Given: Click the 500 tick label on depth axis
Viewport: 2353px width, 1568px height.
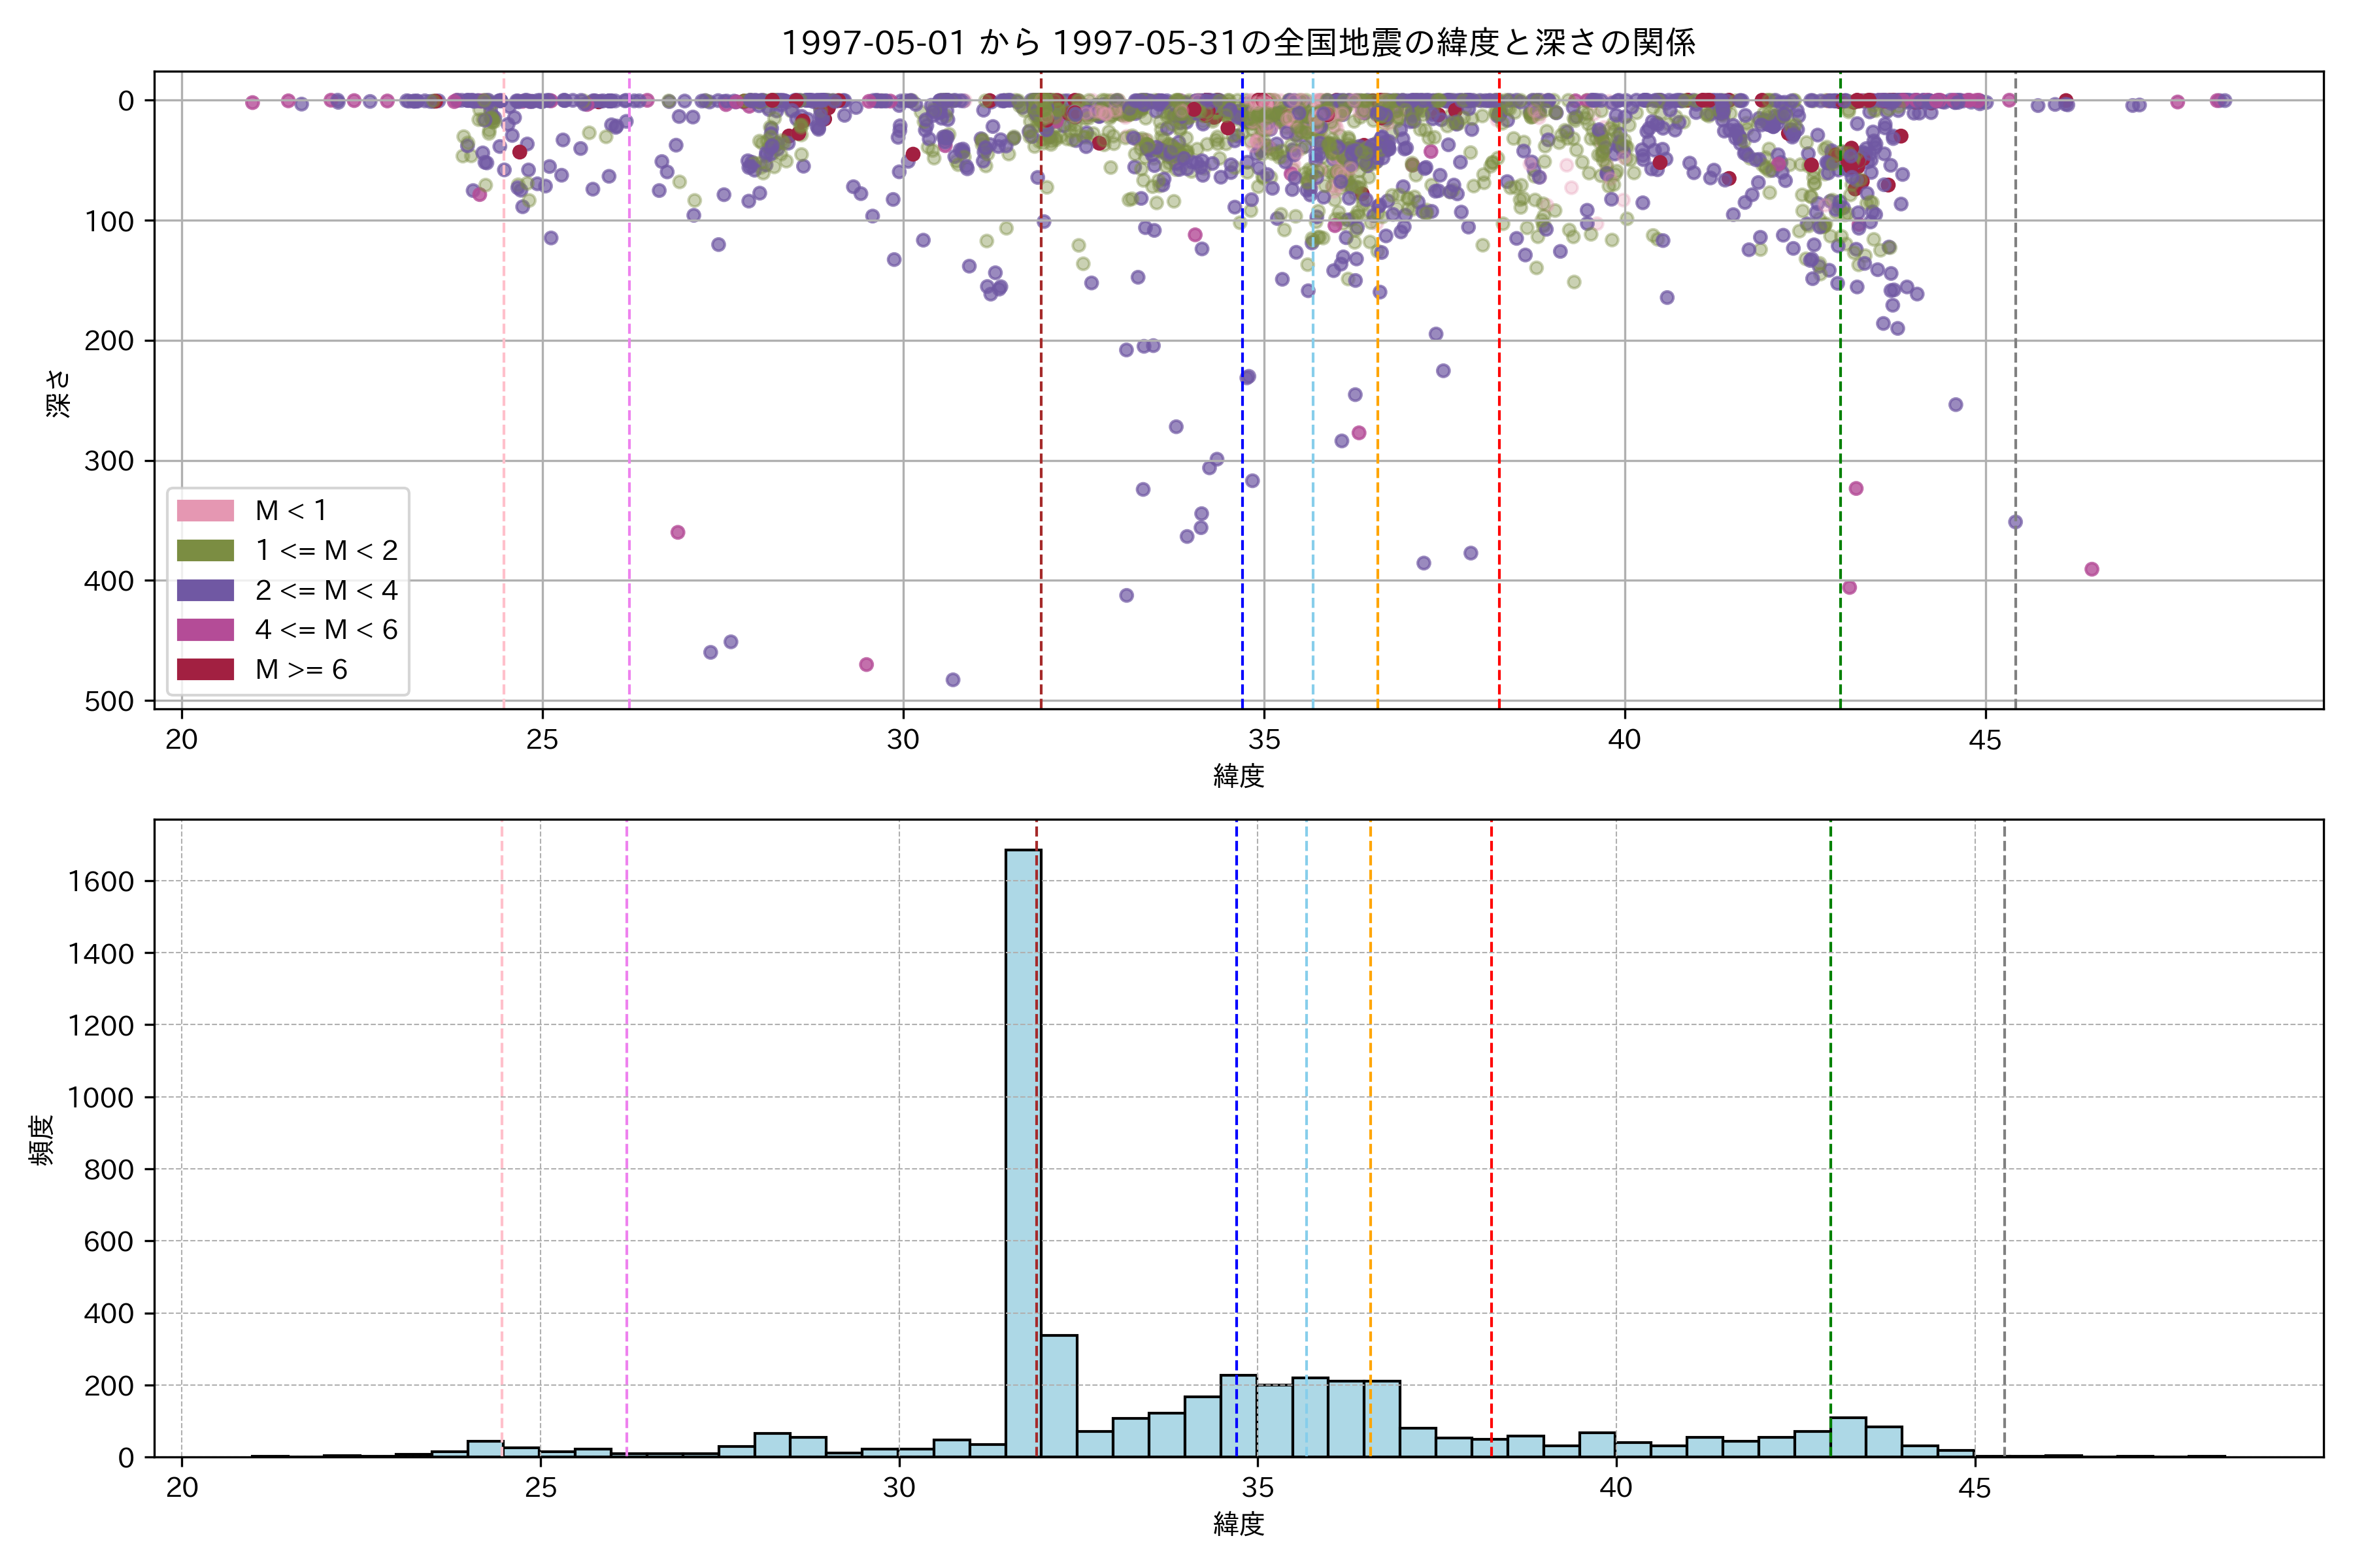Looking at the screenshot, I should coord(109,701).
